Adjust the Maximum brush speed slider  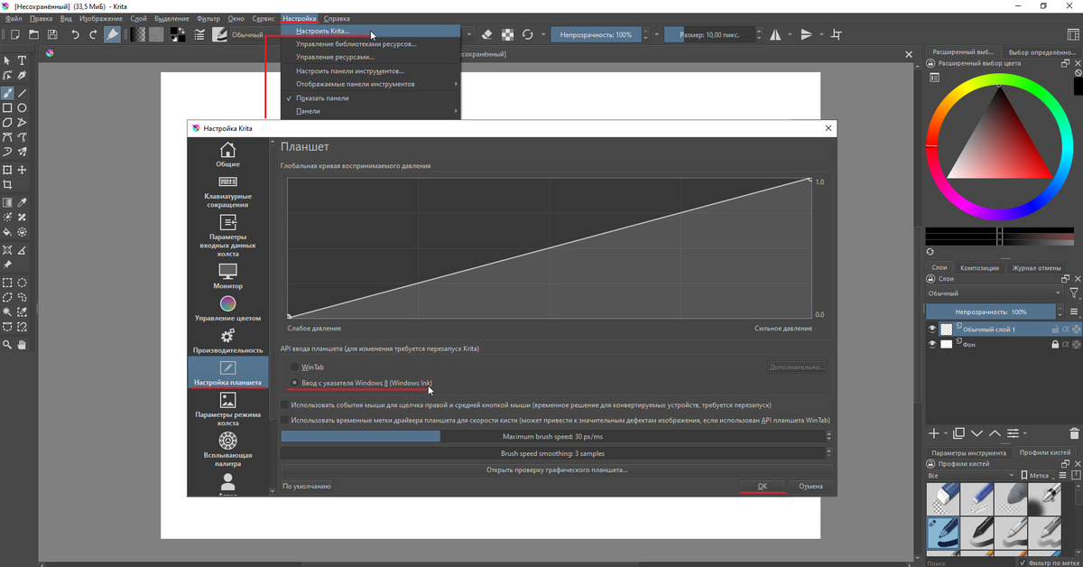click(x=554, y=436)
